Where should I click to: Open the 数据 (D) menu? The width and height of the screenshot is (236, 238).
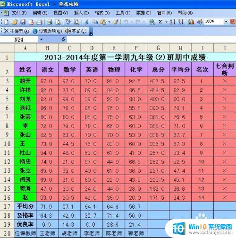point(143,13)
